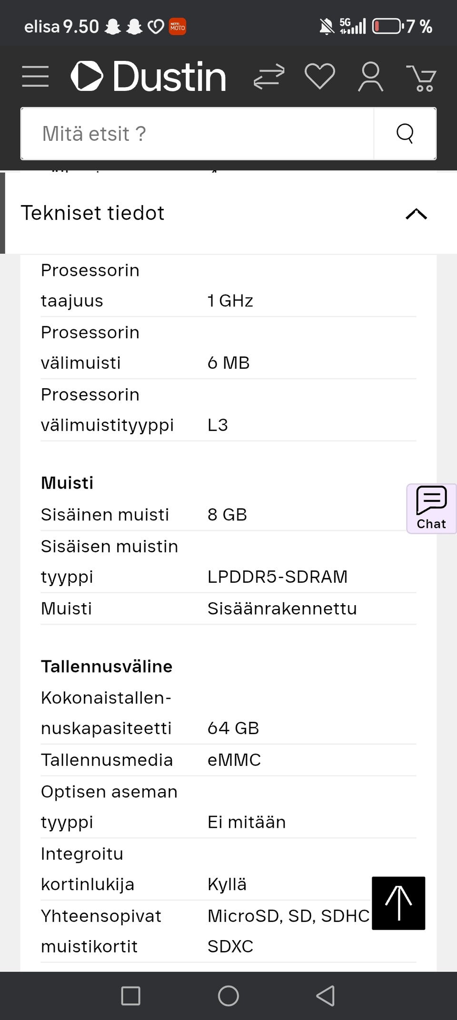Viewport: 457px width, 1020px height.
Task: Tap the Android back button
Action: [326, 996]
